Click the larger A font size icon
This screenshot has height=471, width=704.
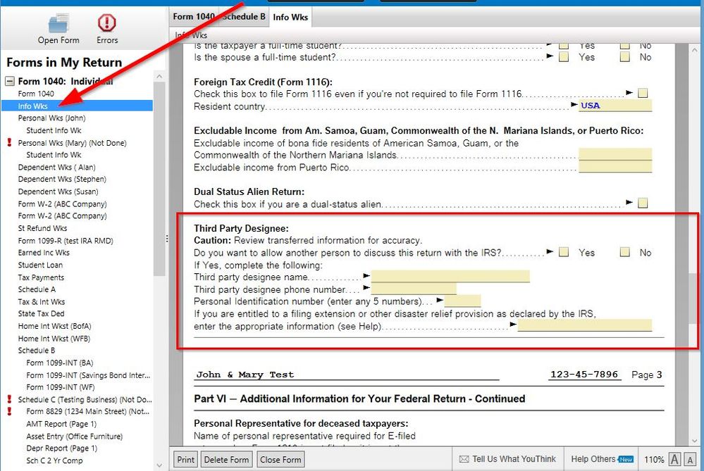(690, 460)
